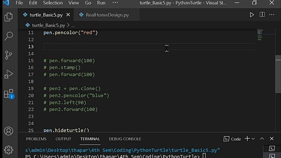The width and height of the screenshot is (281, 158).
Task: Click breadcrumb turtle_Basic5.py
Action: pyautogui.click(x=48, y=25)
